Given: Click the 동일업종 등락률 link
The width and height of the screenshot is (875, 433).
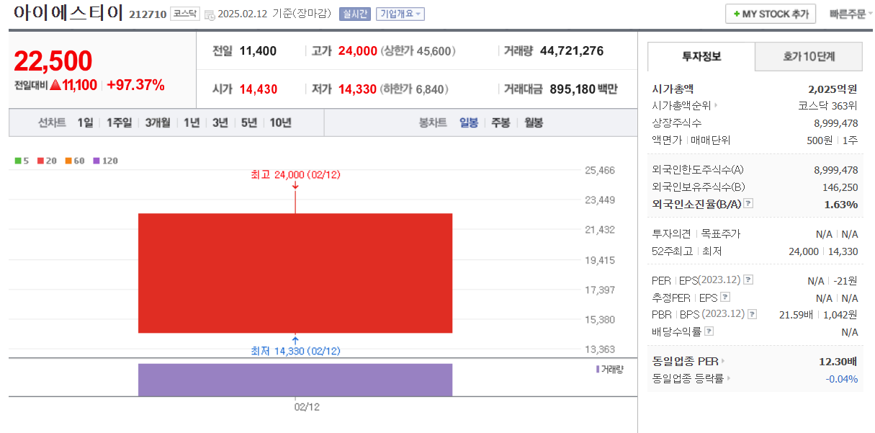Looking at the screenshot, I should click(688, 378).
